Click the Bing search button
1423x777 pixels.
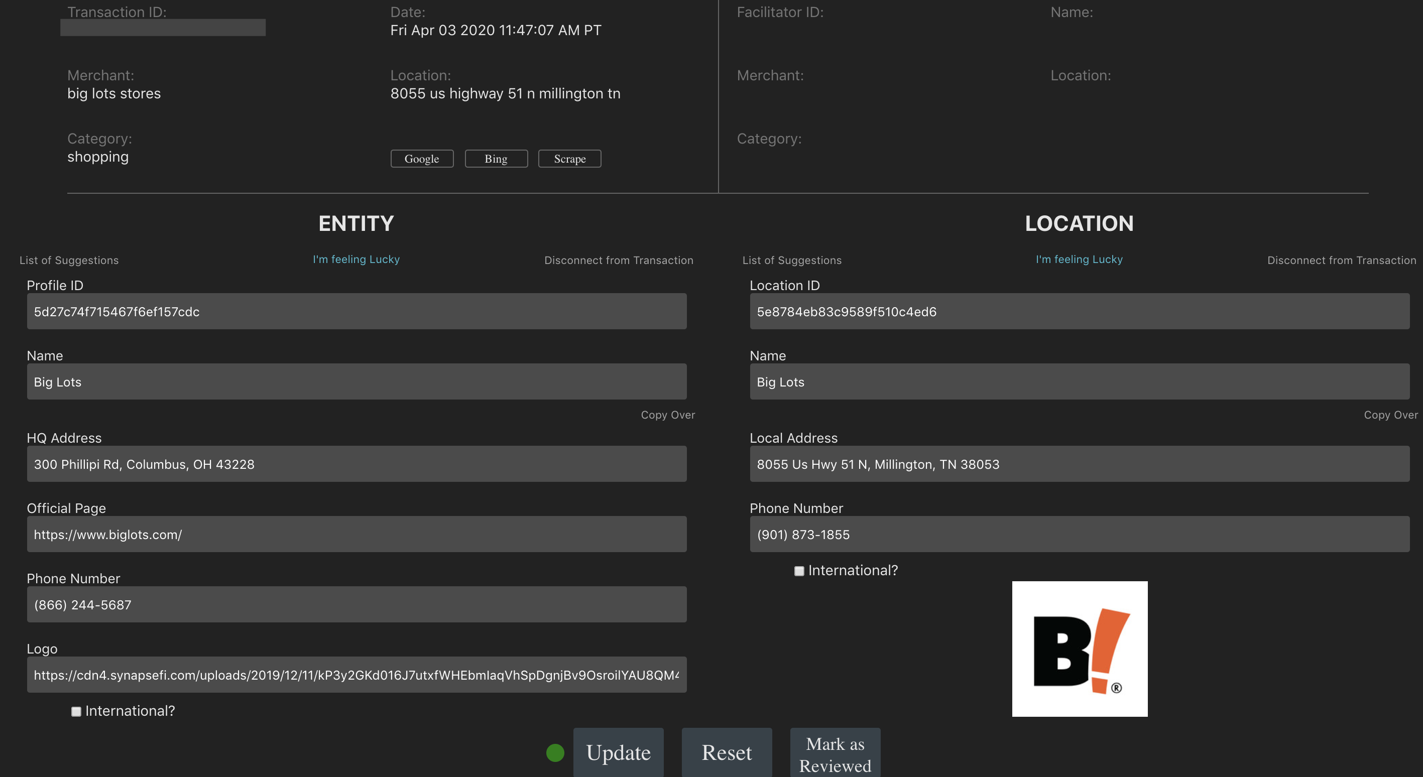coord(496,159)
